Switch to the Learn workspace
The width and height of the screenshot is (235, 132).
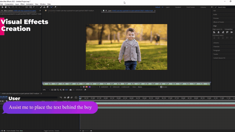pos(168,7)
